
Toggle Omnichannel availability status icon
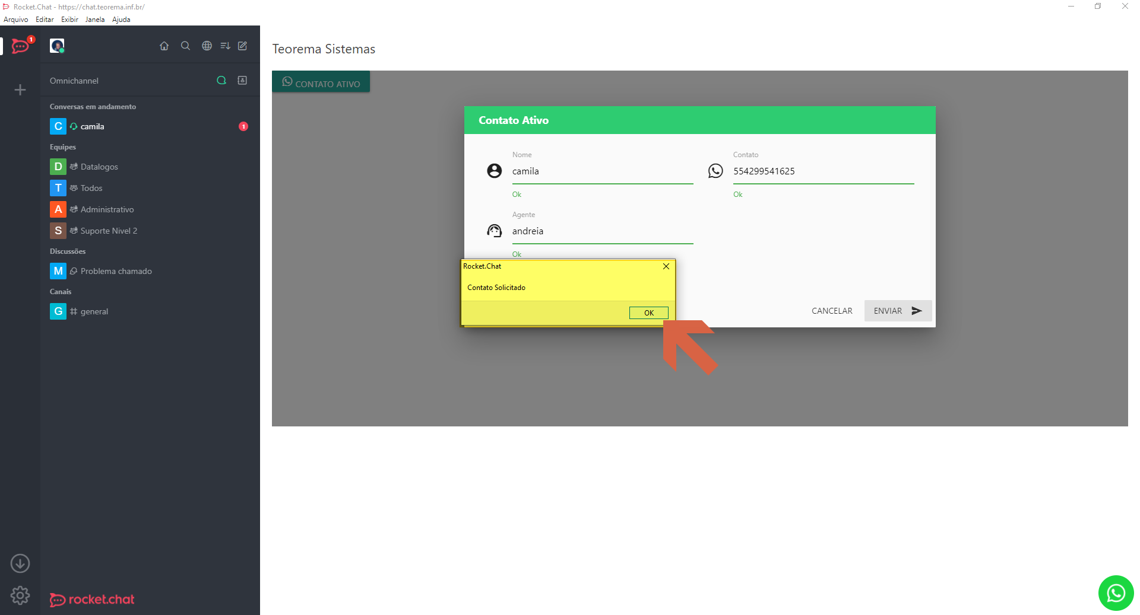point(221,80)
